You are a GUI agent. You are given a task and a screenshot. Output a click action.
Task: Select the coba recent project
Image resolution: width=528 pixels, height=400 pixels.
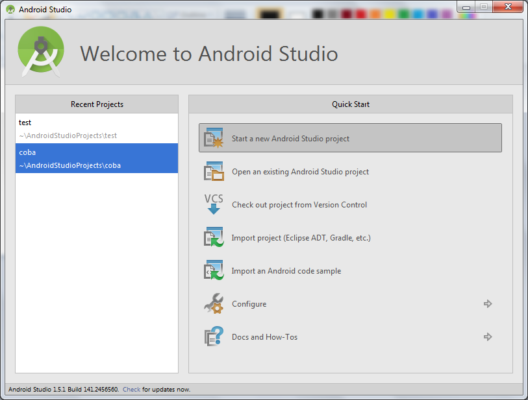[96, 158]
